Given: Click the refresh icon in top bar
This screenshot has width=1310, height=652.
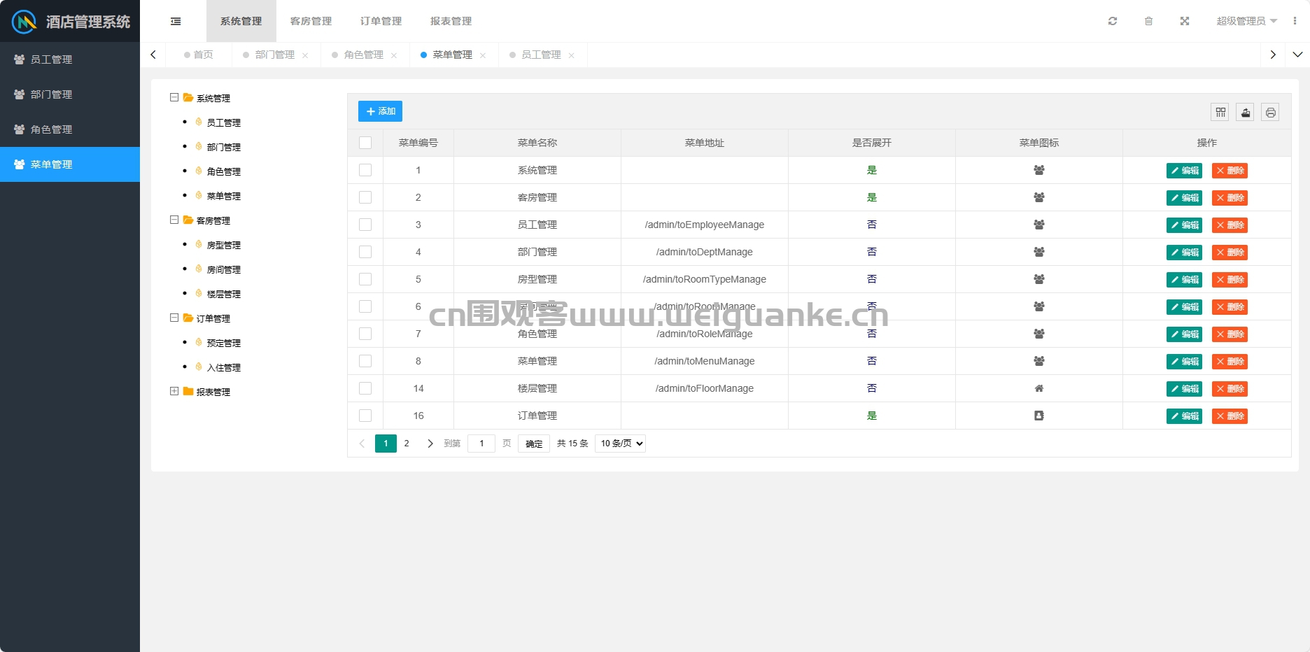Looking at the screenshot, I should click(1113, 21).
